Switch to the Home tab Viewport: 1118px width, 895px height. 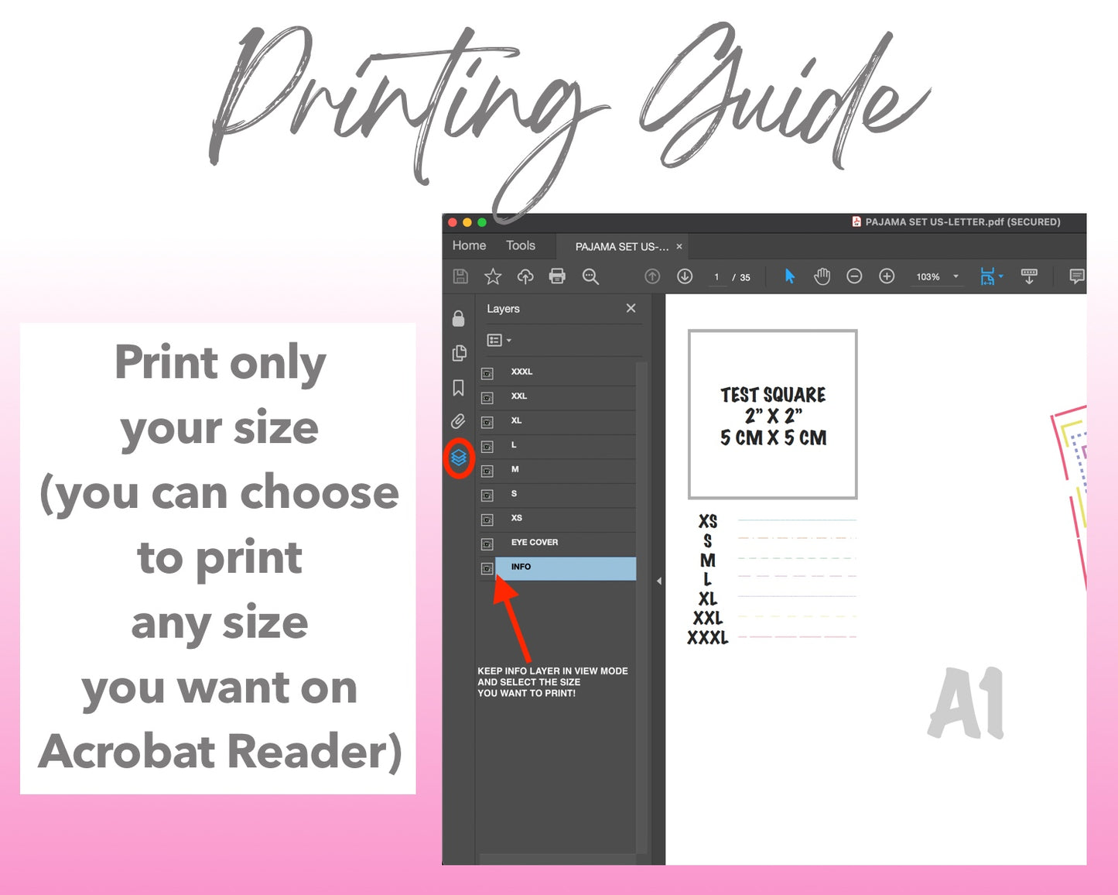point(469,245)
